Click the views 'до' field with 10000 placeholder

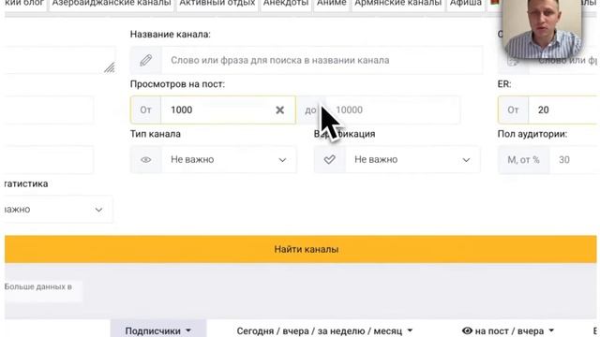point(392,110)
